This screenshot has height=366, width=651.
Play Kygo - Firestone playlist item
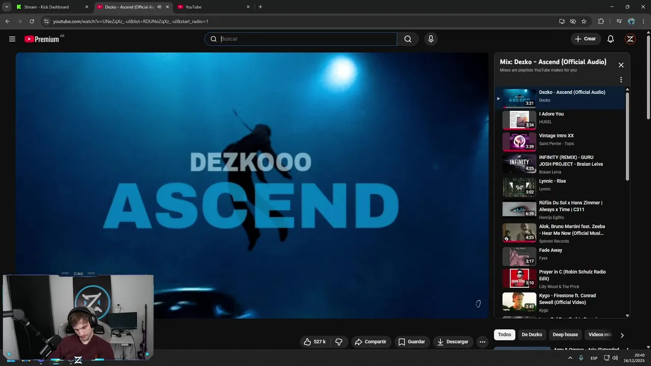point(559,302)
